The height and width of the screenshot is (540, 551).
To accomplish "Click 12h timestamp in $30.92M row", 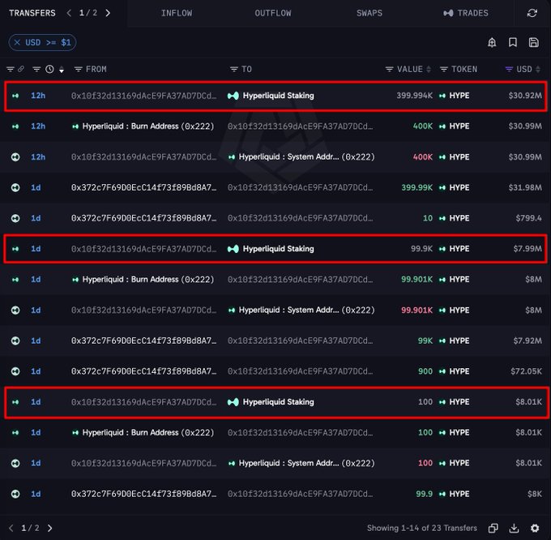I will pos(38,96).
